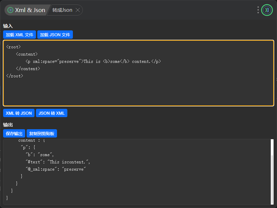Convert with XML 转 JSON button
277x208 pixels.
click(x=19, y=113)
